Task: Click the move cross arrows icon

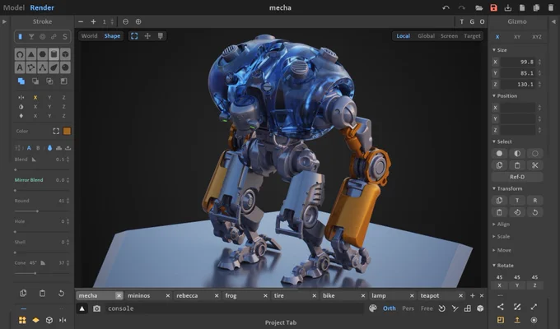Action: point(147,36)
